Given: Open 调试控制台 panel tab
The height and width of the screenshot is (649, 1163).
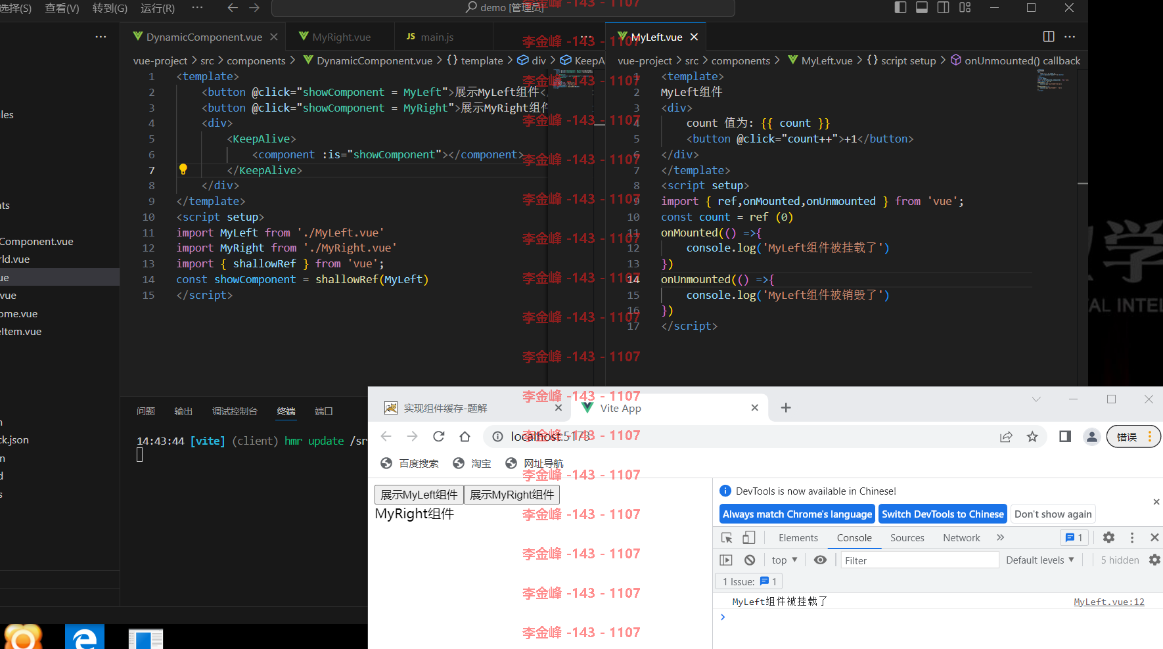Looking at the screenshot, I should pos(235,411).
